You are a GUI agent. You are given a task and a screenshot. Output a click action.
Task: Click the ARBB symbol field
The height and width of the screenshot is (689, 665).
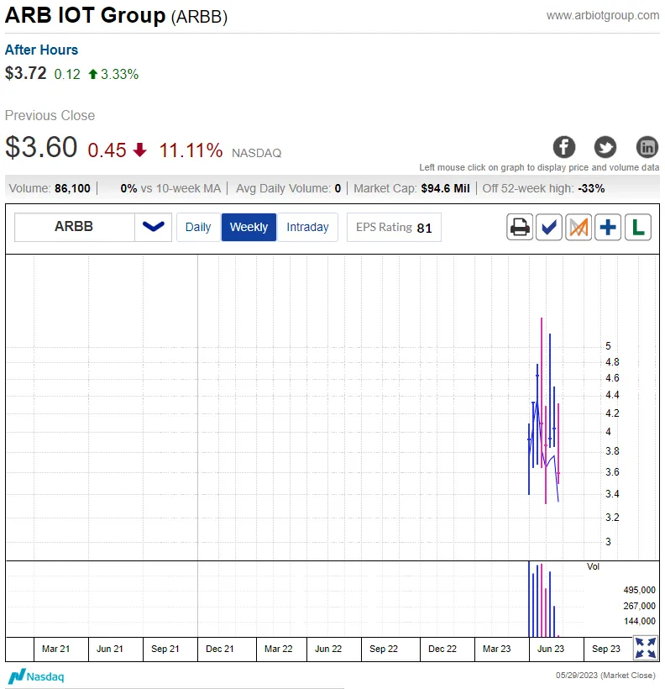point(74,227)
